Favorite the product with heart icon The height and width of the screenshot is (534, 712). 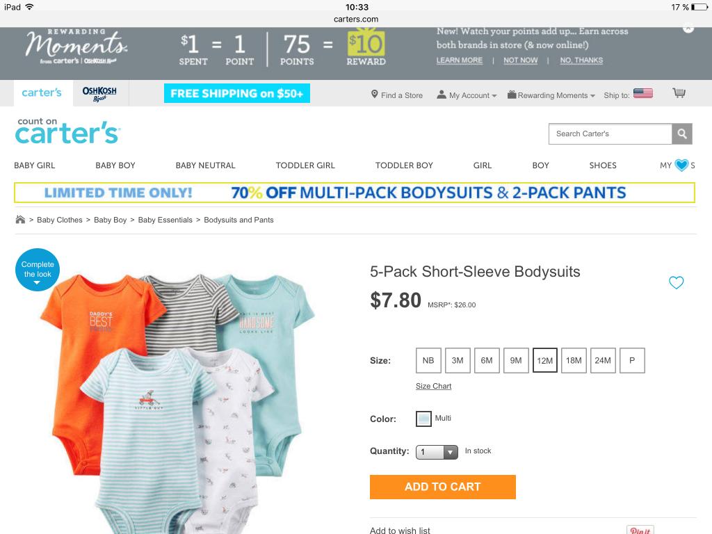pos(676,282)
